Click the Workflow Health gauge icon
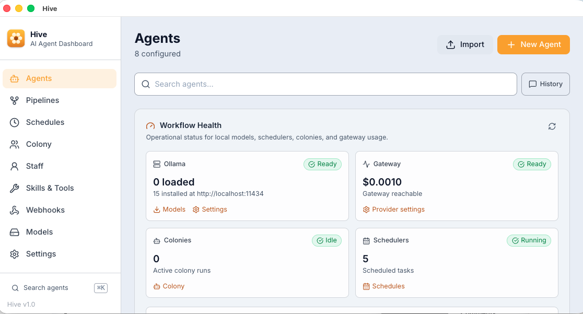 click(150, 126)
